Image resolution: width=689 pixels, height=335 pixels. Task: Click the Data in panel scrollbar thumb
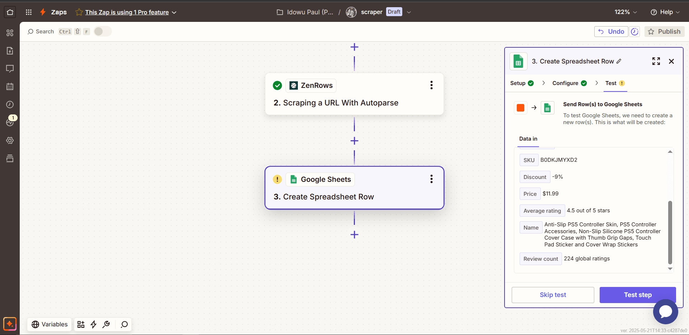[670, 232]
